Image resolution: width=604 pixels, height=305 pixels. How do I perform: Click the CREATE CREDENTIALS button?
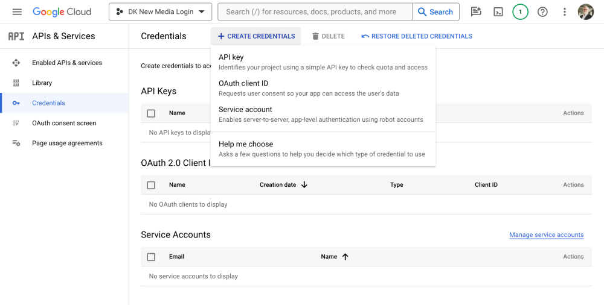(255, 36)
